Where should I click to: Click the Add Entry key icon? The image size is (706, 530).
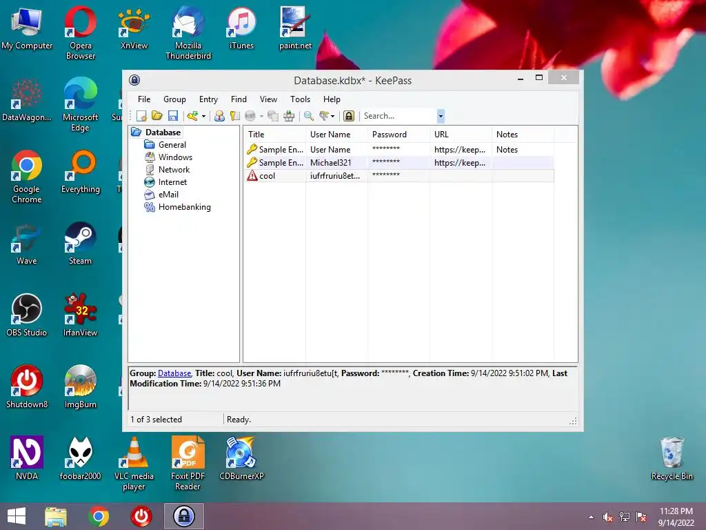[192, 116]
